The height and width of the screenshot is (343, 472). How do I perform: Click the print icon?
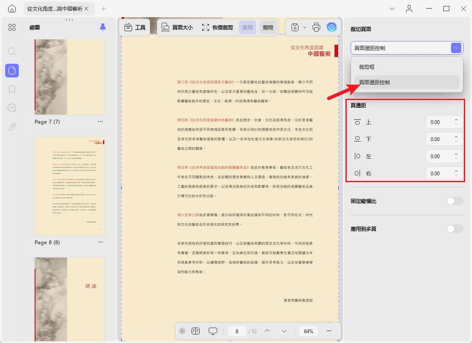(316, 27)
